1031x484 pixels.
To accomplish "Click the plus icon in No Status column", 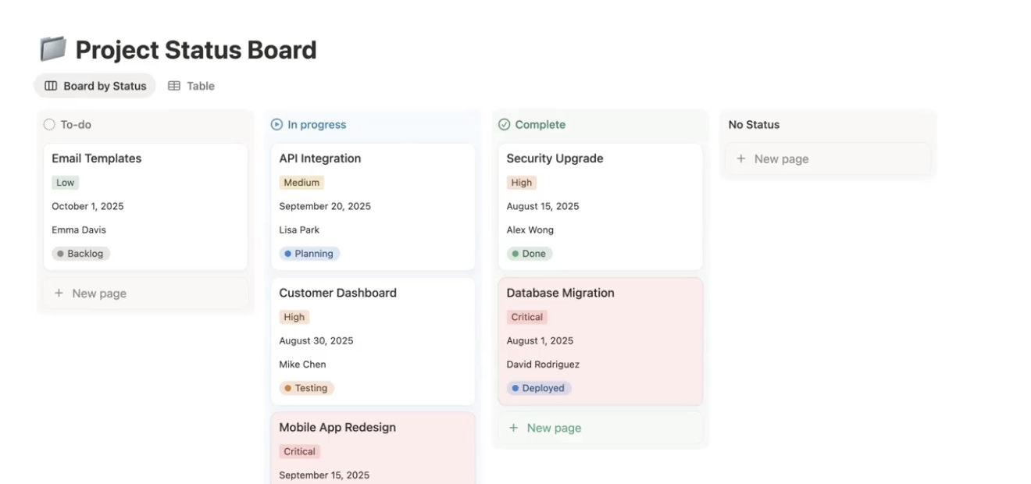I will tap(740, 158).
